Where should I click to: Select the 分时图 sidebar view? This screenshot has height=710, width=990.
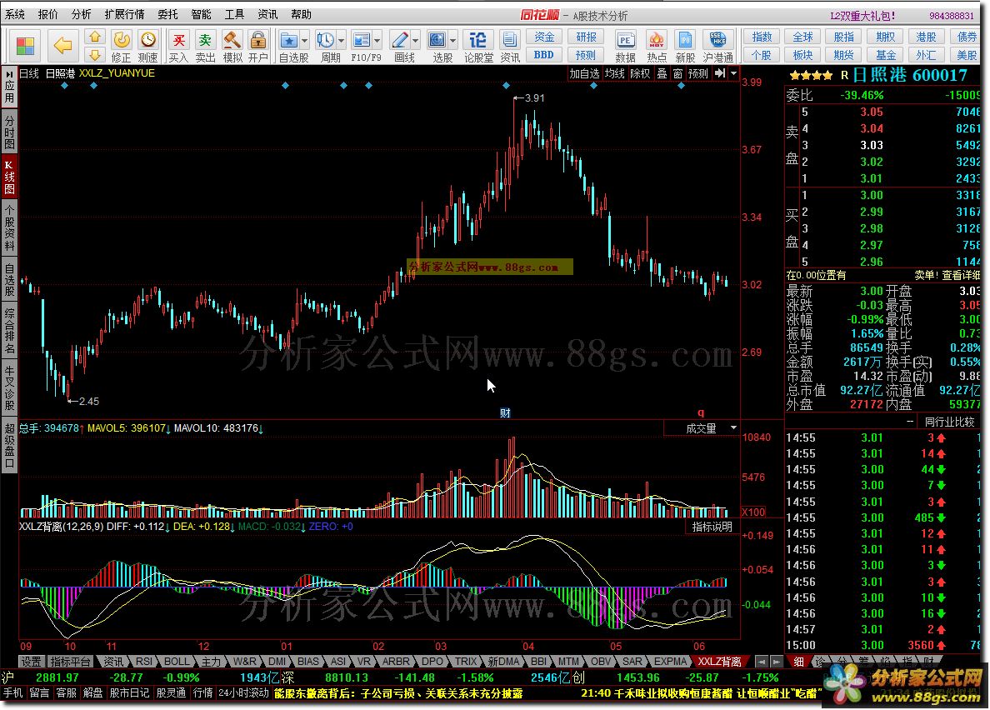[x=9, y=132]
